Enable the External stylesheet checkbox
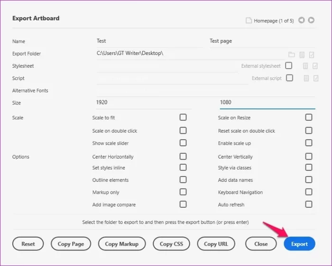The height and width of the screenshot is (266, 332). point(288,66)
